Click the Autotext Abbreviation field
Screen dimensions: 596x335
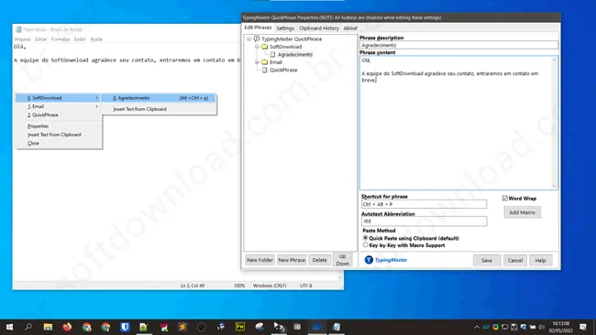pyautogui.click(x=424, y=221)
